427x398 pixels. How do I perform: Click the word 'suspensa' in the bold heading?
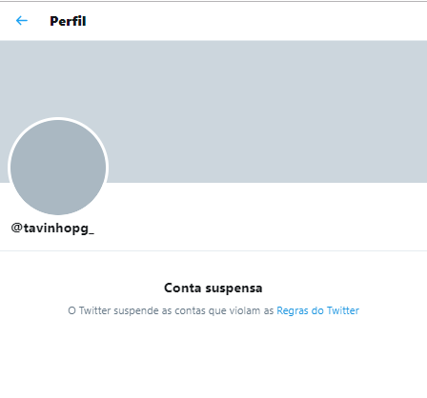(x=234, y=289)
